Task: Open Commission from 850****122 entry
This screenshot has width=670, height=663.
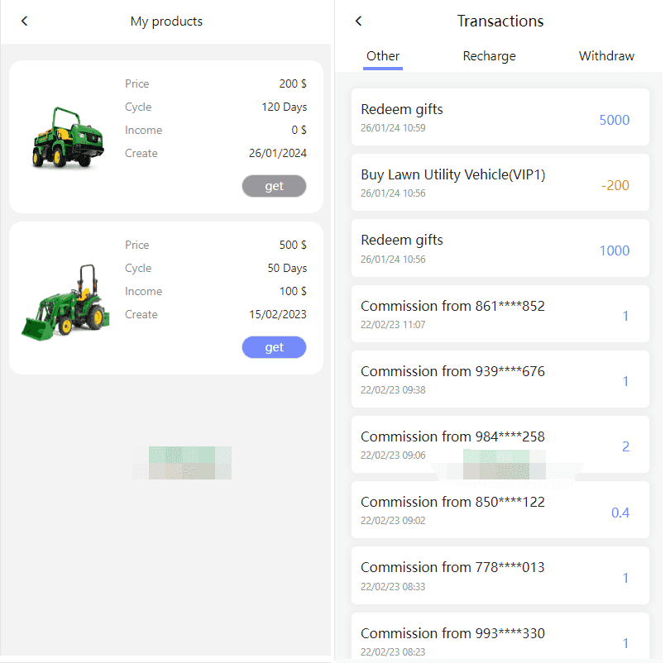Action: pyautogui.click(x=500, y=510)
